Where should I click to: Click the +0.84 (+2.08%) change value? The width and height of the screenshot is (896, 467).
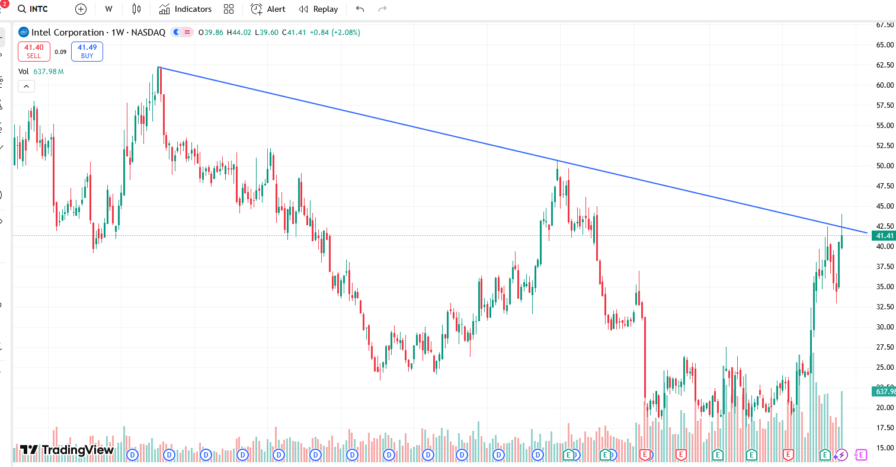click(335, 33)
